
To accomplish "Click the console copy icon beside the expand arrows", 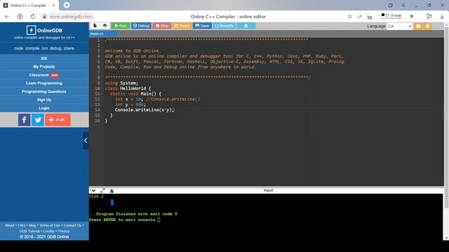I will pos(112,190).
